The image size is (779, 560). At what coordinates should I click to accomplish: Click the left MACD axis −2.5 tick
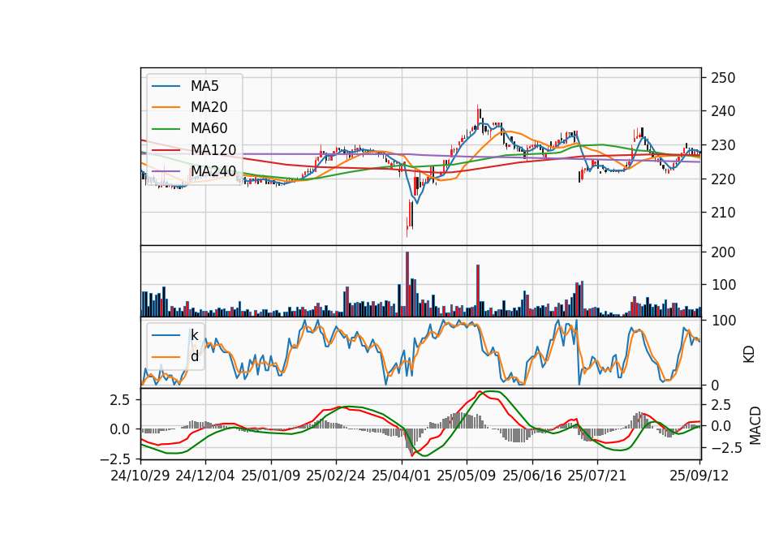(x=114, y=458)
